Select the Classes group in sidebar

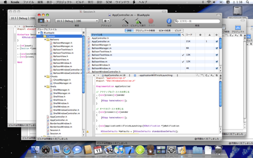click(x=59, y=36)
